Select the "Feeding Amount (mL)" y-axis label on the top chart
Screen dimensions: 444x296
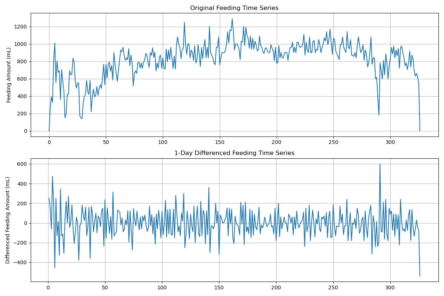(9, 75)
